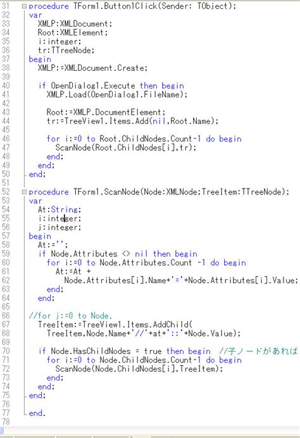Click 'if Node.HasChildNodes = true' condition
This screenshot has height=438, width=300.
pyautogui.click(x=100, y=351)
